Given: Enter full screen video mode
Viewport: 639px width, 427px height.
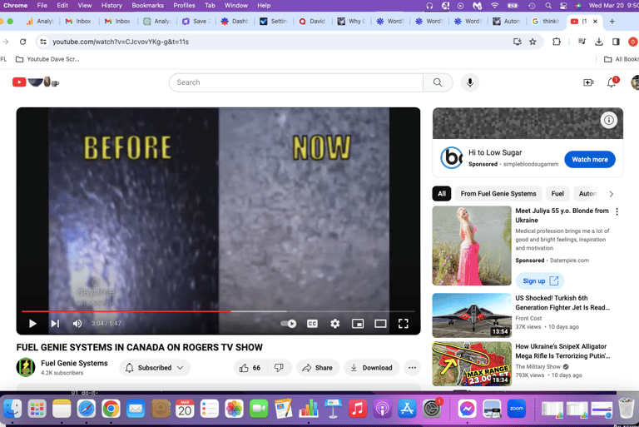Looking at the screenshot, I should pos(403,324).
